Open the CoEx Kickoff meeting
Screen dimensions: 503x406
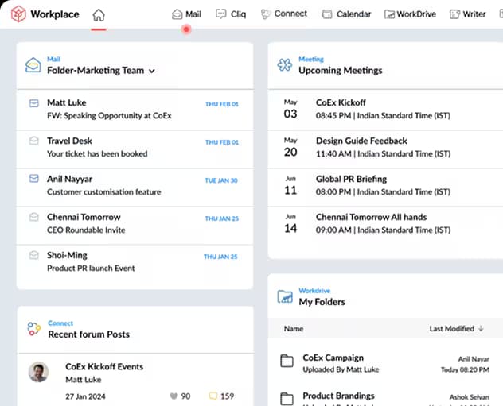385,110
